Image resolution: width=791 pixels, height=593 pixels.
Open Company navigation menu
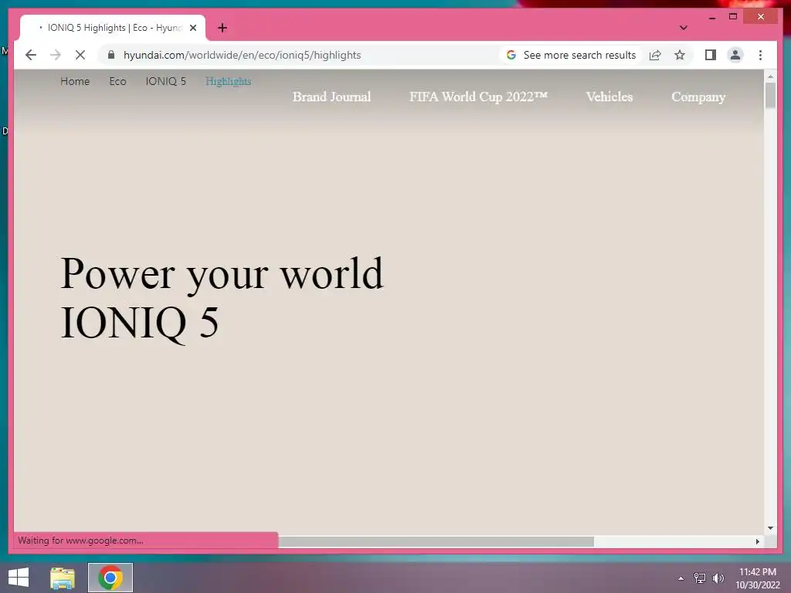point(698,97)
